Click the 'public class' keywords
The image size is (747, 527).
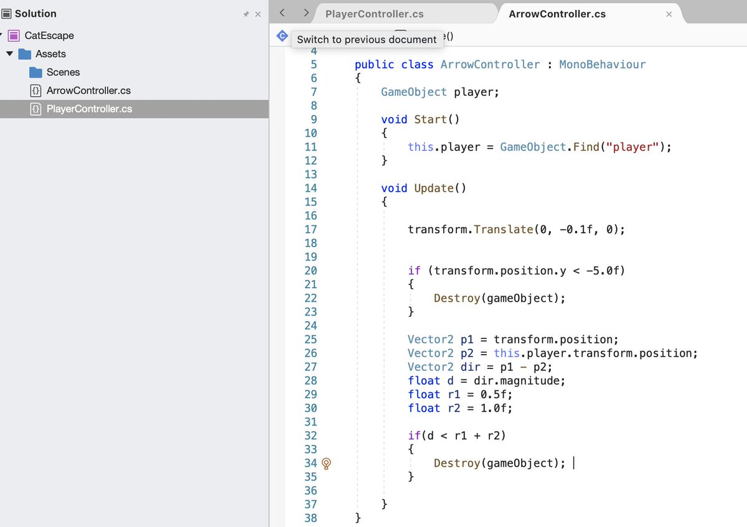click(394, 65)
